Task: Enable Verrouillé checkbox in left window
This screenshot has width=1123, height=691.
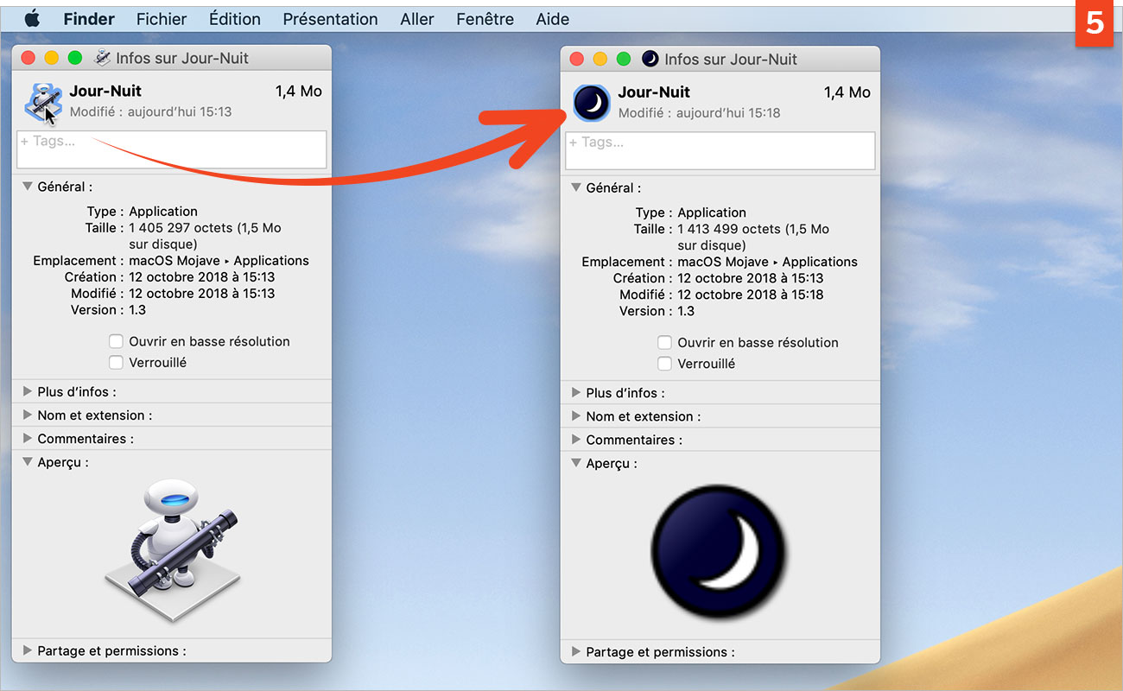Action: 116,363
